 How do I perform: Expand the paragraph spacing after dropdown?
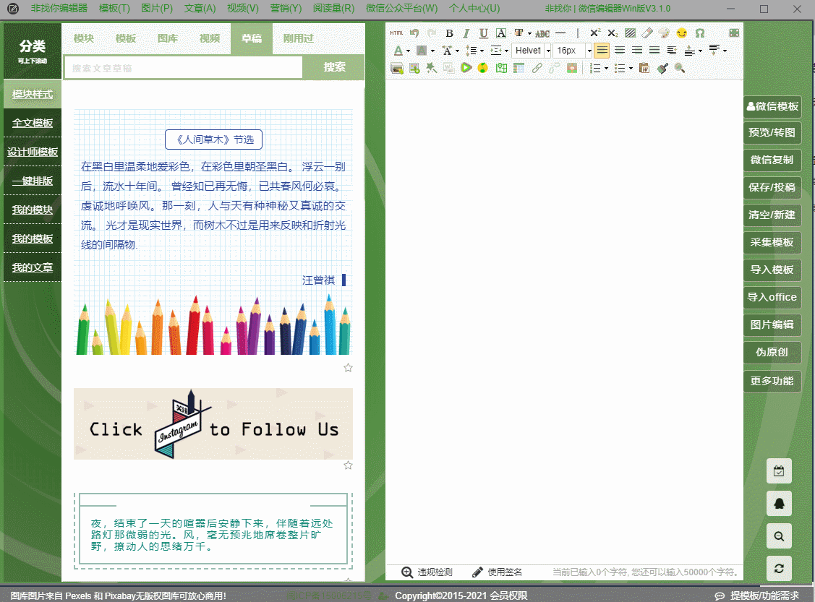click(x=725, y=51)
